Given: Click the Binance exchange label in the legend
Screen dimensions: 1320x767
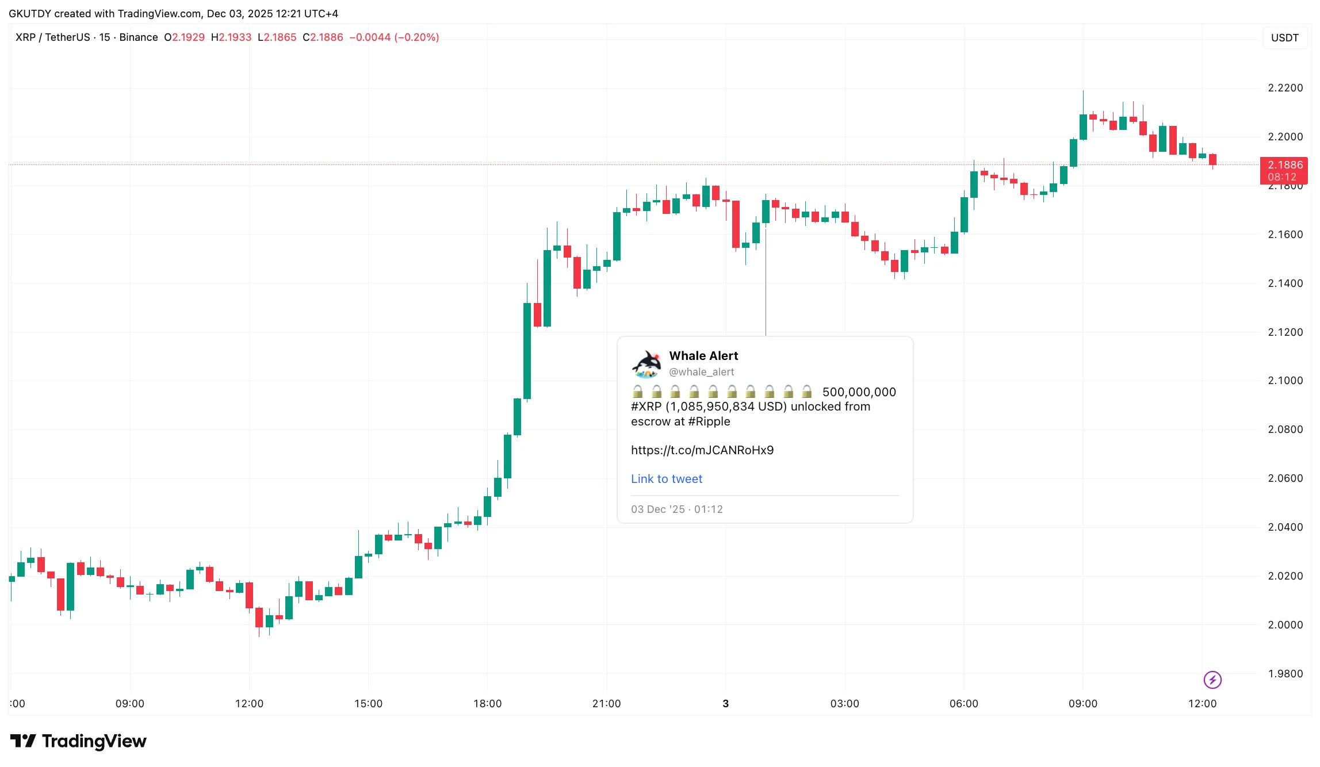Looking at the screenshot, I should [x=138, y=37].
